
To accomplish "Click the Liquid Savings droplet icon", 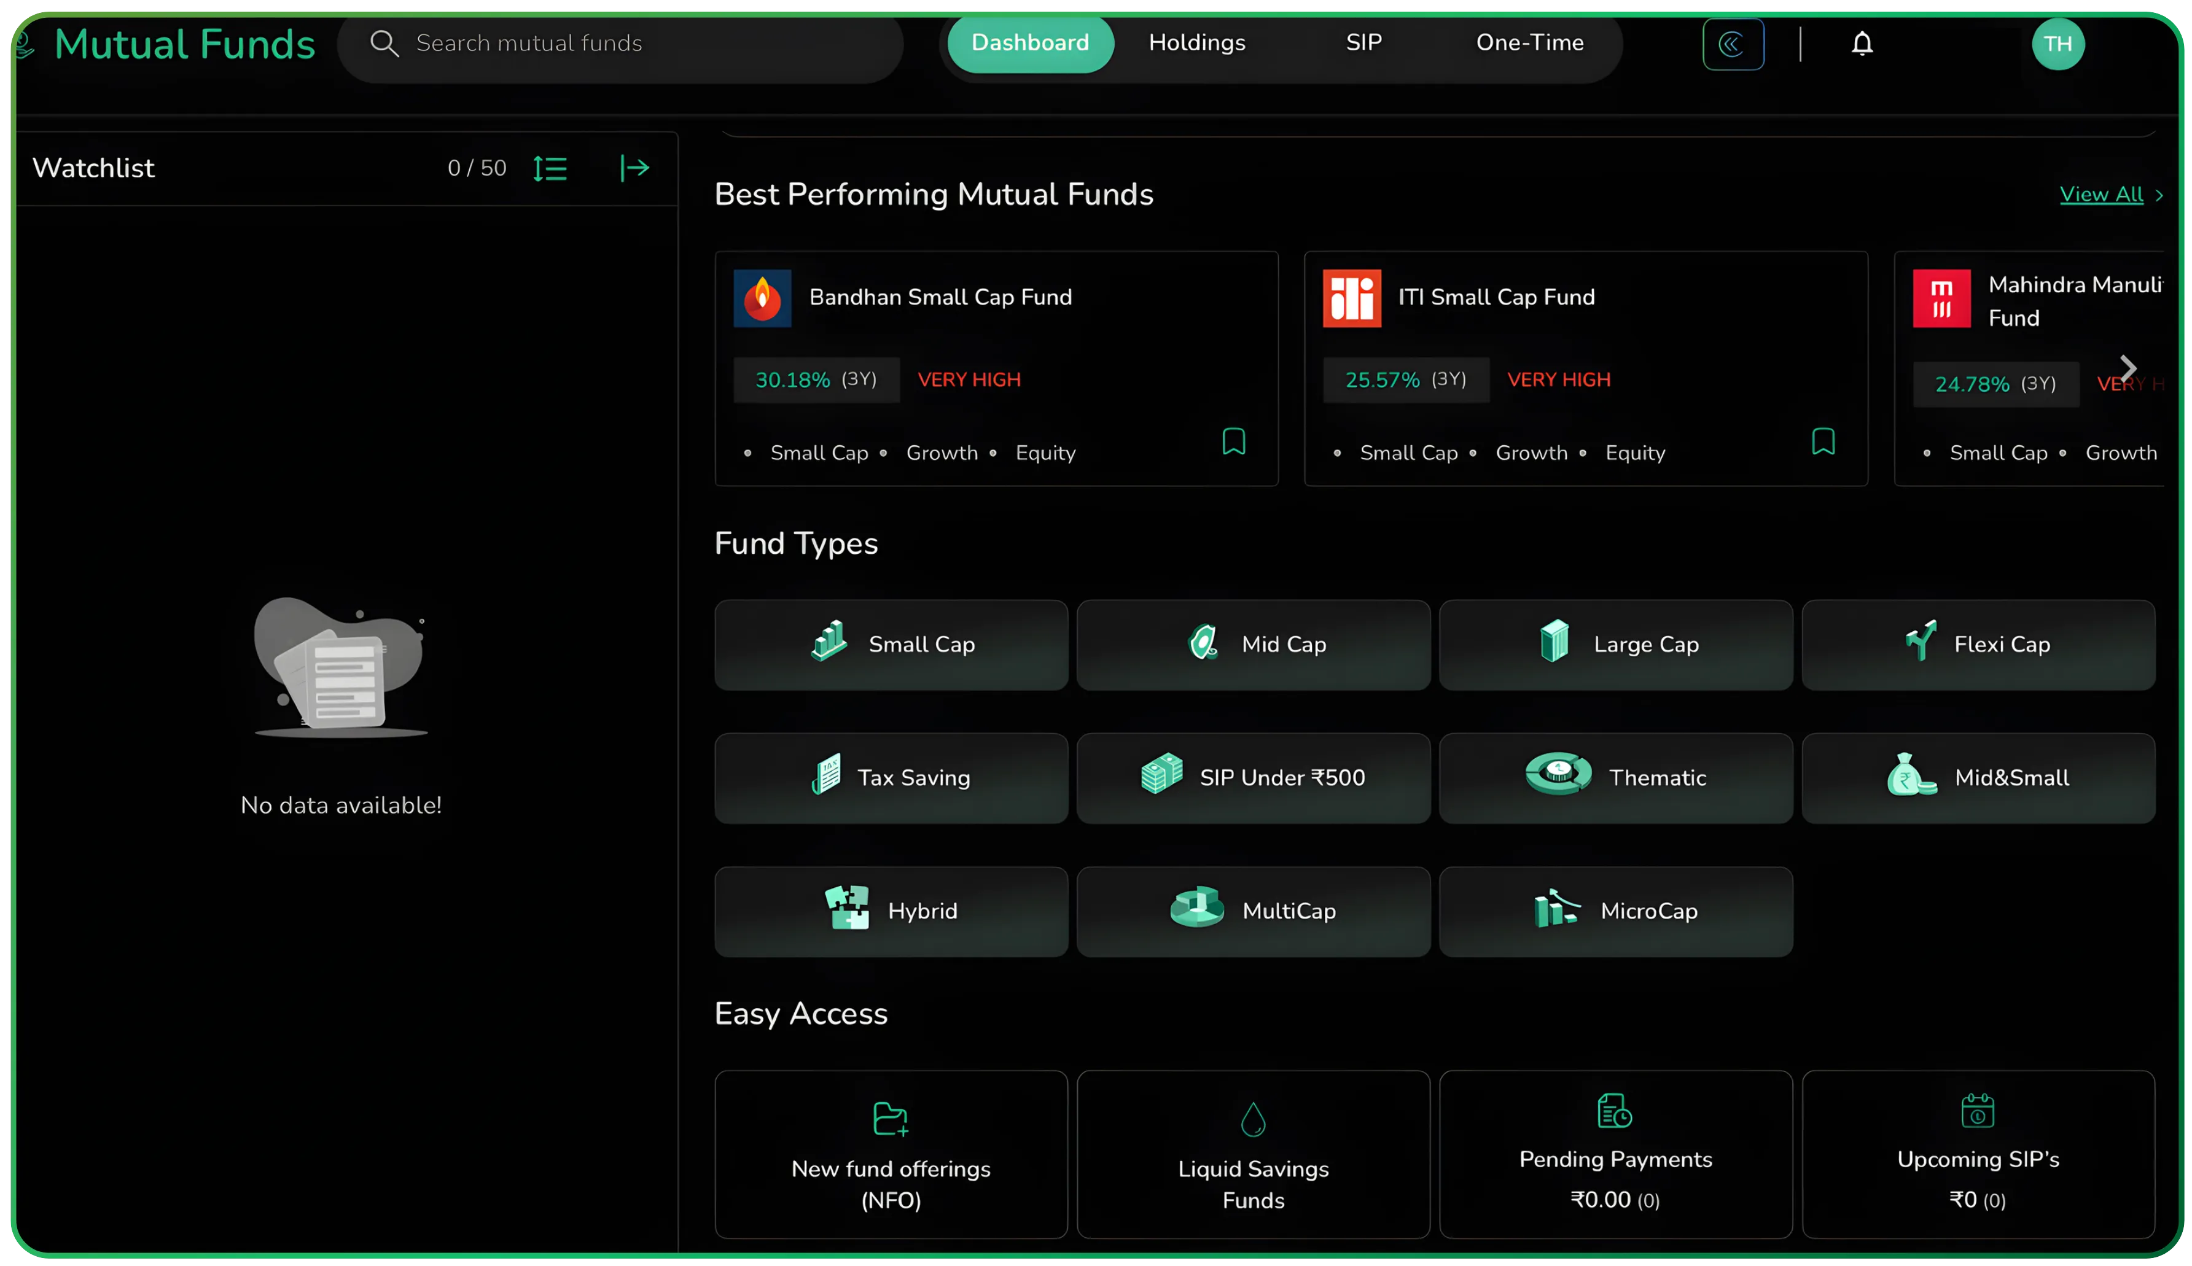I will 1252,1120.
